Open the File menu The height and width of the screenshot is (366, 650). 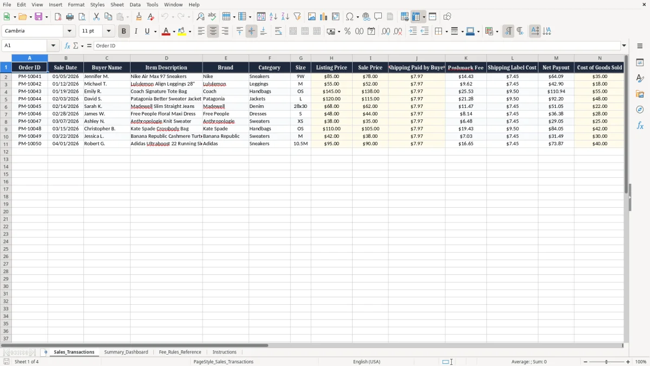pyautogui.click(x=7, y=4)
